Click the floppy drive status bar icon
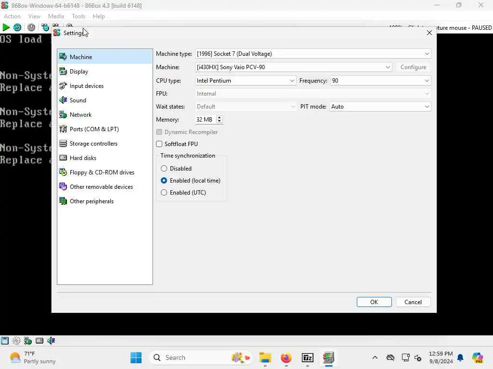 pyautogui.click(x=5, y=341)
